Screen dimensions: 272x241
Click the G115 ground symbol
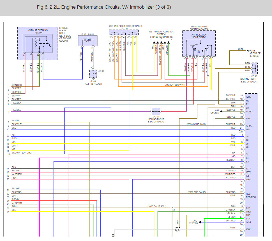pyautogui.click(x=248, y=51)
